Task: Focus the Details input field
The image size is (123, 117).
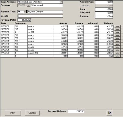Action: coord(40,16)
